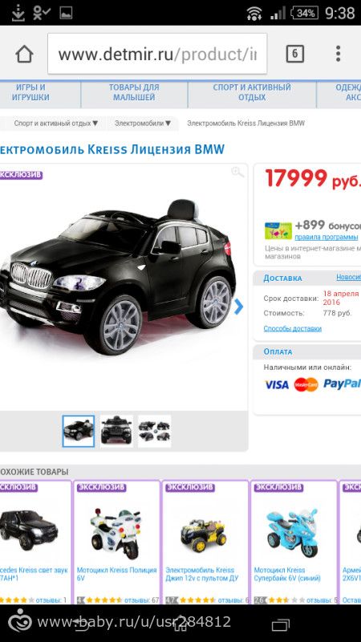Image resolution: width=361 pixels, height=642 pixels.
Task: Open the browser three-dot menu
Action: click(x=338, y=54)
